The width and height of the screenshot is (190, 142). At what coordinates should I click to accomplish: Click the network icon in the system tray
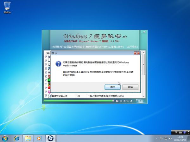[x=166, y=139]
